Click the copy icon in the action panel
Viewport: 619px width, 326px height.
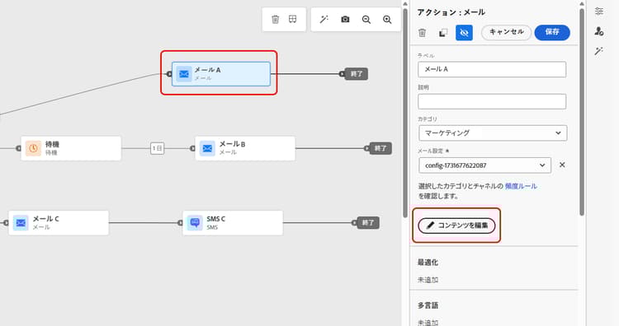tap(443, 33)
